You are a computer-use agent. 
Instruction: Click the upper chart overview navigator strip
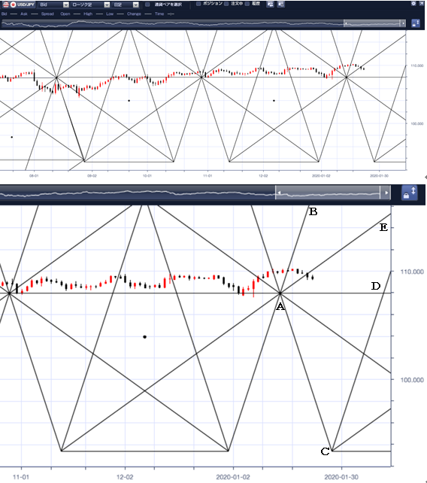pos(204,23)
